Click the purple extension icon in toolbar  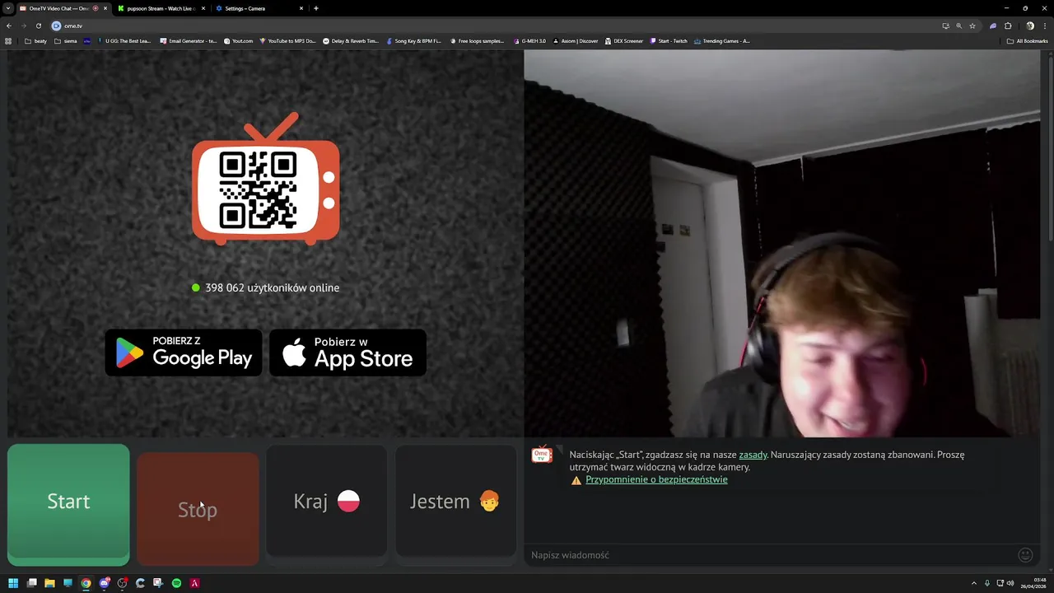click(x=993, y=26)
